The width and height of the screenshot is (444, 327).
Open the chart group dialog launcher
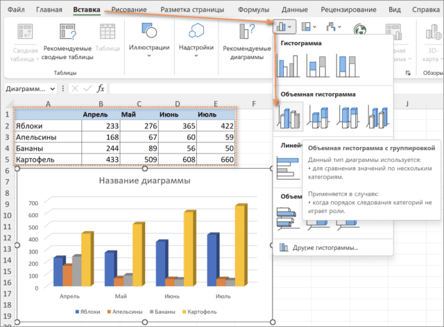click(408, 73)
